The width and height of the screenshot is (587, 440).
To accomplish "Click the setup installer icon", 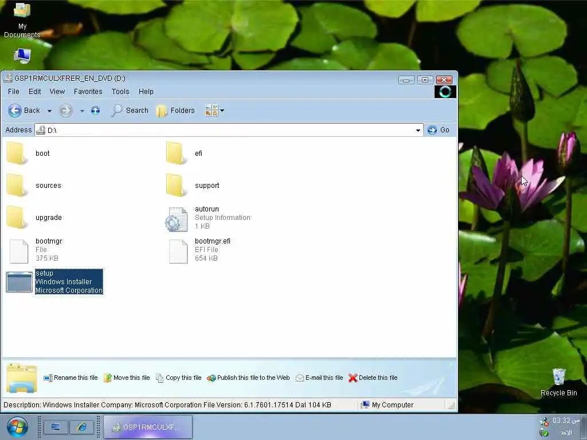I will (19, 282).
